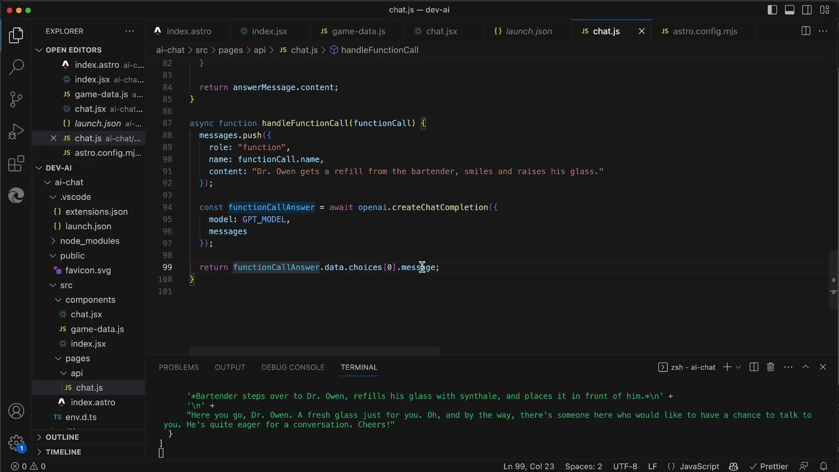
Task: Toggle the primary side bar visibility
Action: pos(772,10)
